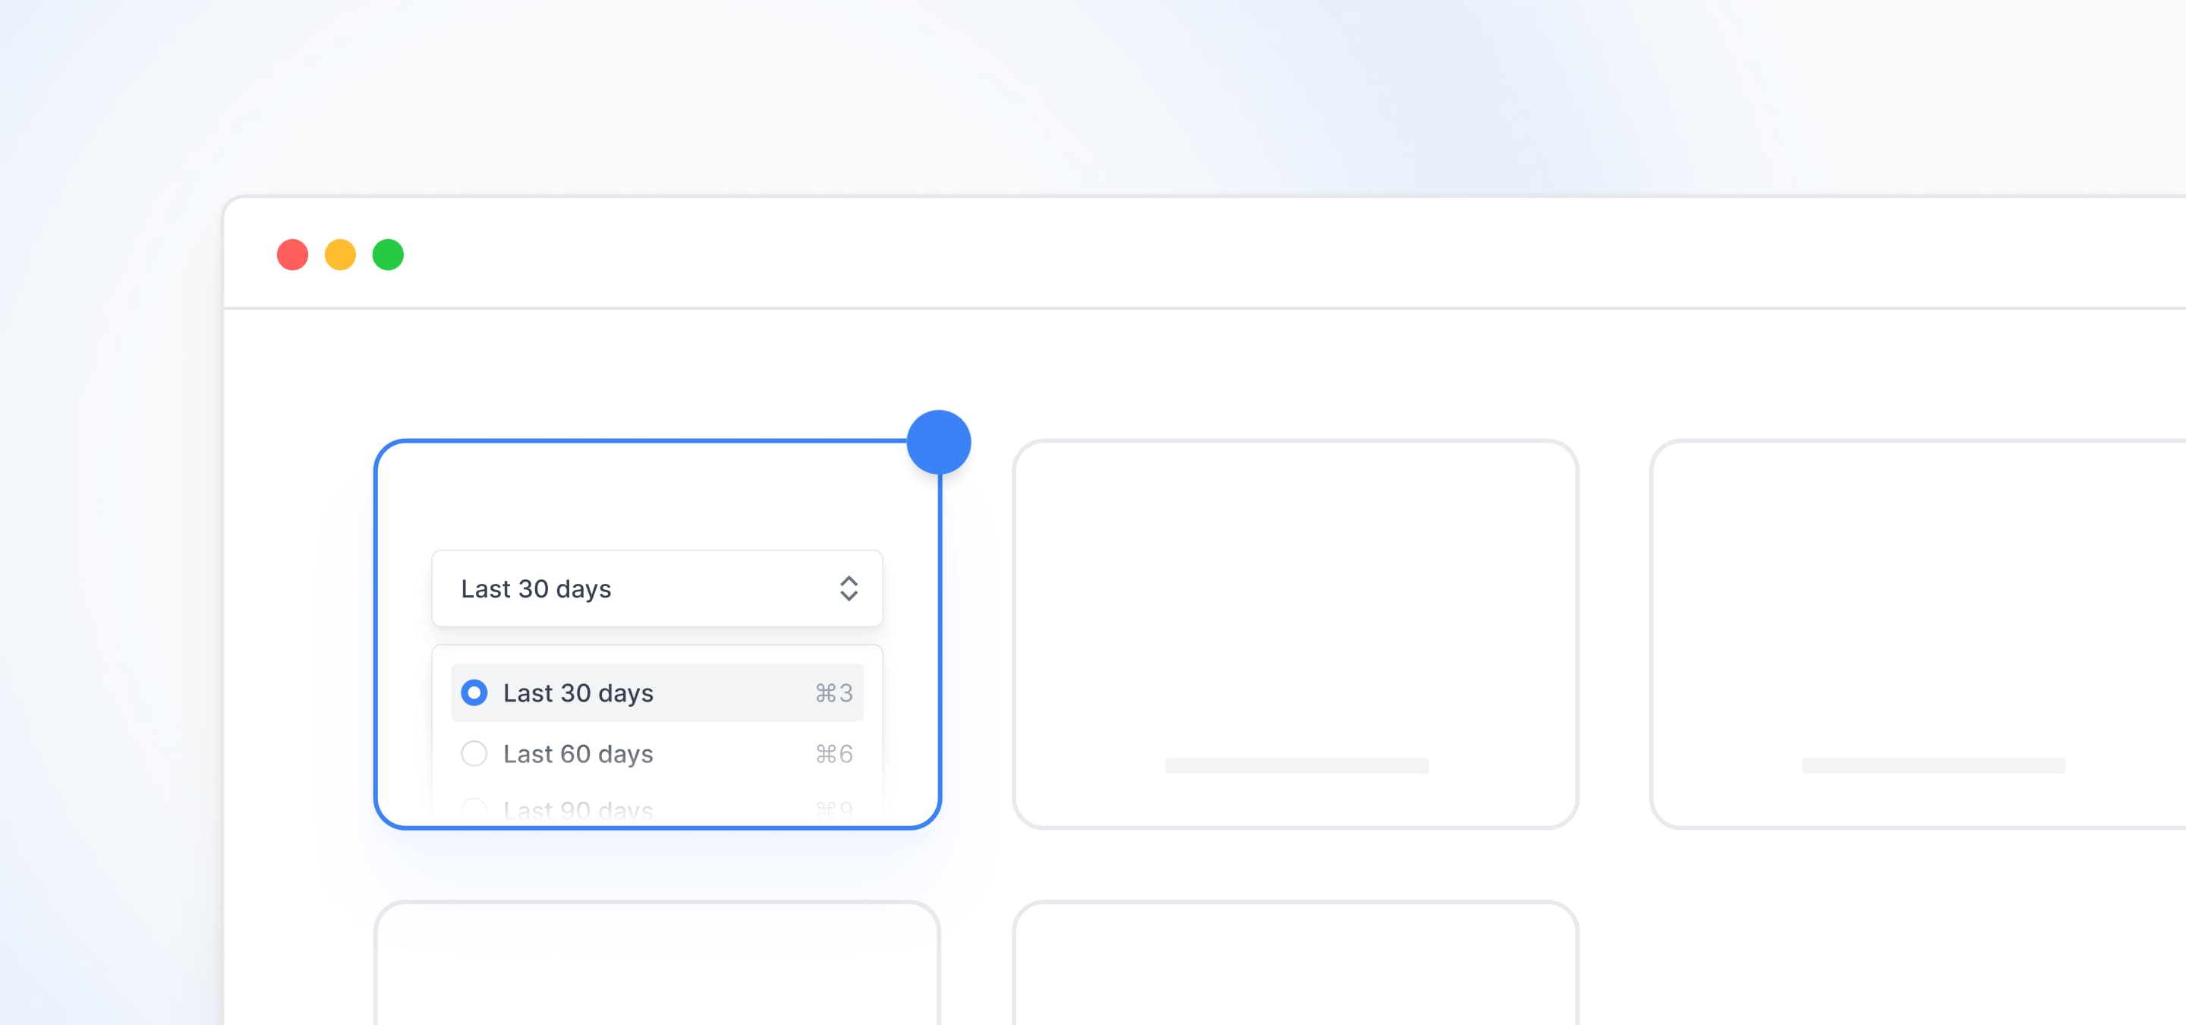
Task: Click the up-down chevron icon in select
Action: point(849,589)
